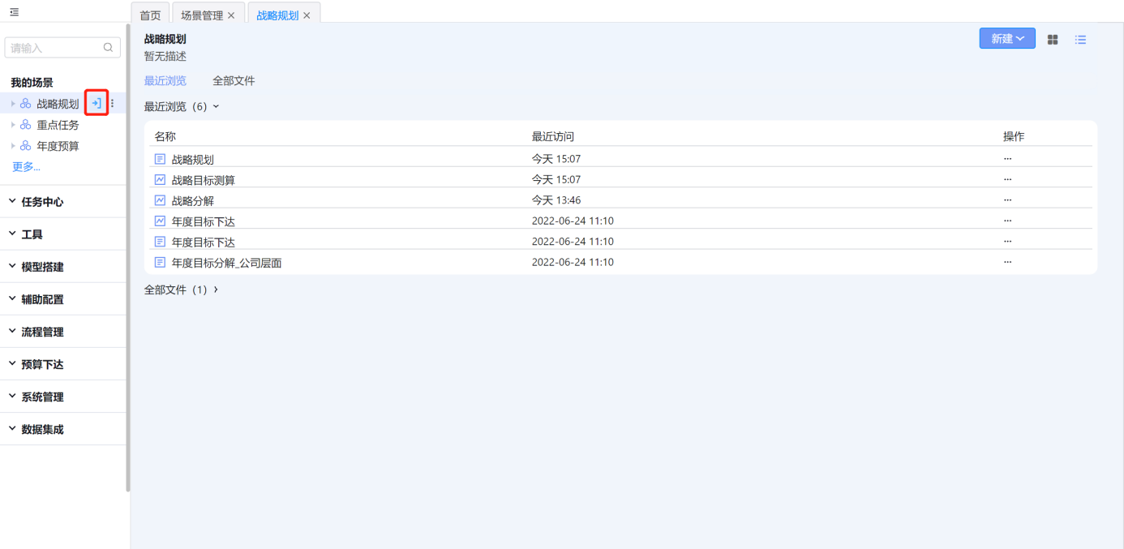This screenshot has width=1124, height=549.
Task: Collapse the sidebar with the top-left menu icon
Action: coord(15,12)
